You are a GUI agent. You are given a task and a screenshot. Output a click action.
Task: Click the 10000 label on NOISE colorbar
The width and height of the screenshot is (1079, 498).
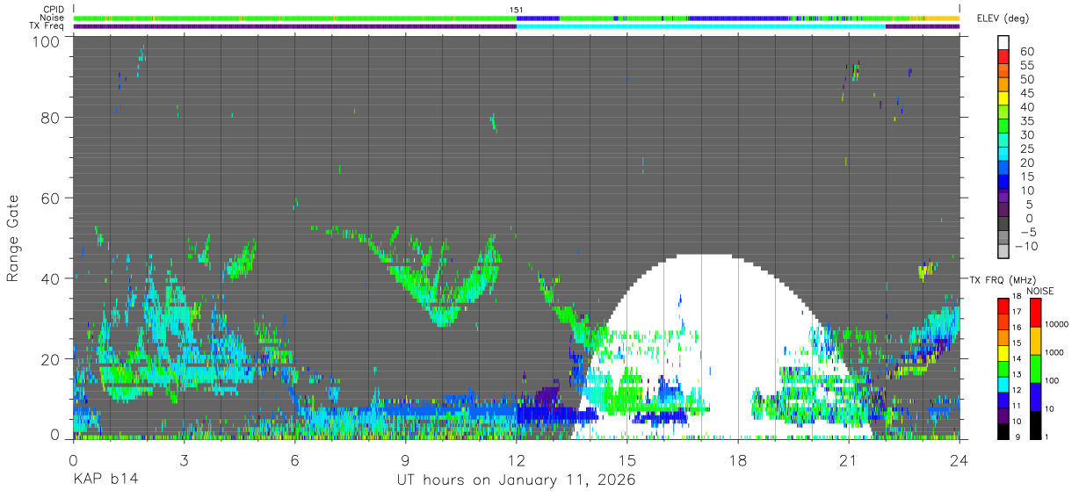1059,325
